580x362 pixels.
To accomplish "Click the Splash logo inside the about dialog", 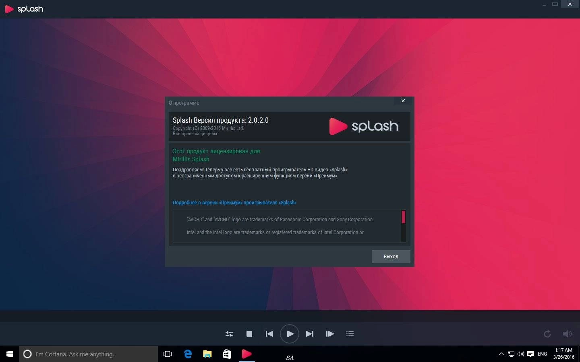I will pyautogui.click(x=364, y=126).
